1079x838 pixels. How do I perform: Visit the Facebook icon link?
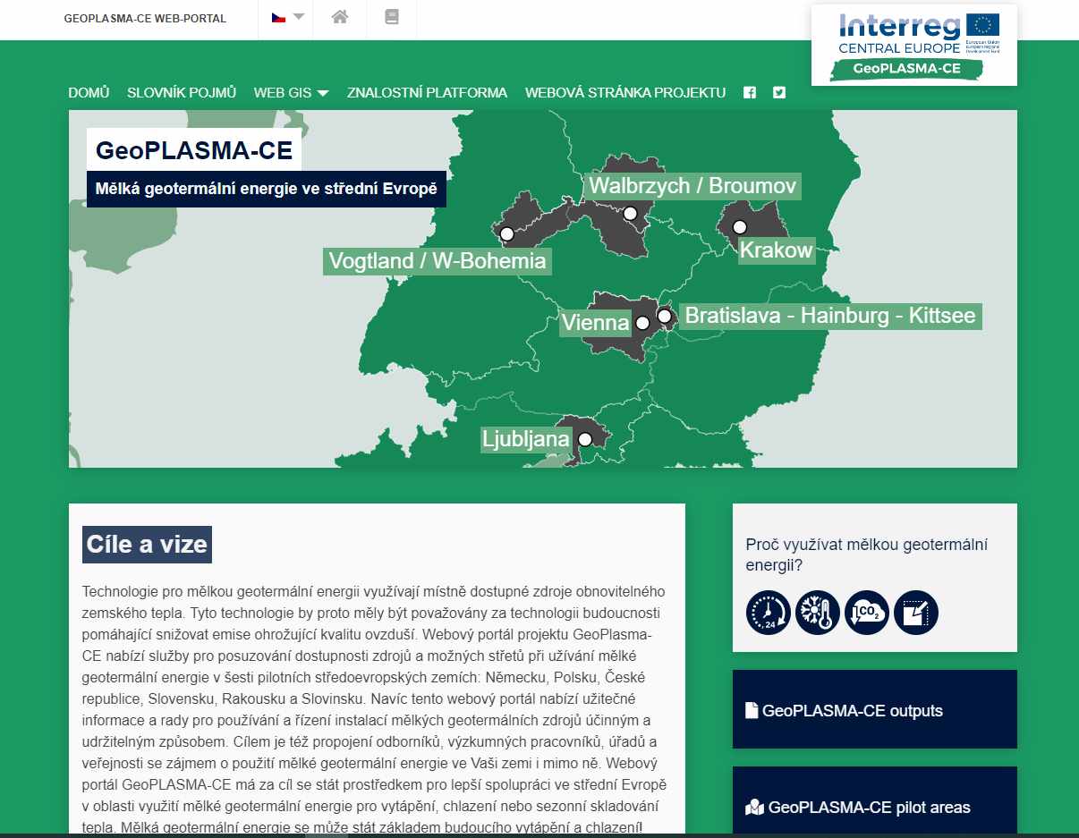point(750,92)
